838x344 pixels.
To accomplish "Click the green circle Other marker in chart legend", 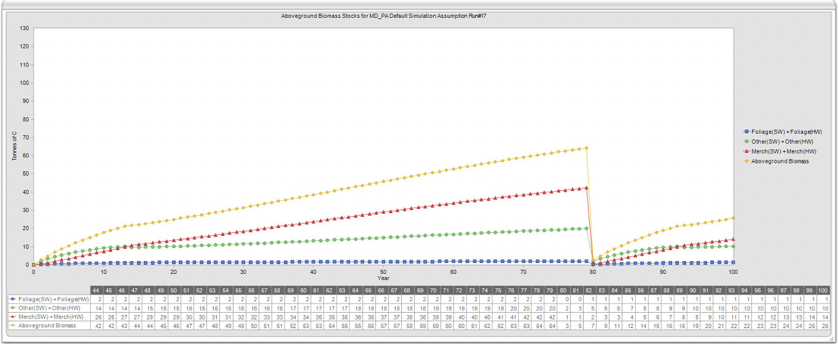I will tap(746, 141).
